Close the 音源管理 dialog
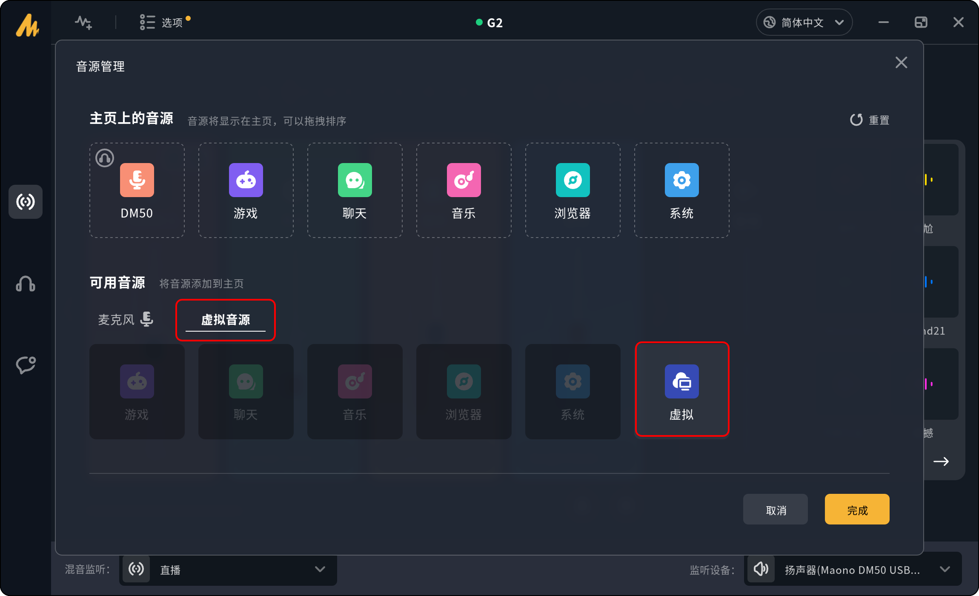Viewport: 979px width, 596px height. 901,63
